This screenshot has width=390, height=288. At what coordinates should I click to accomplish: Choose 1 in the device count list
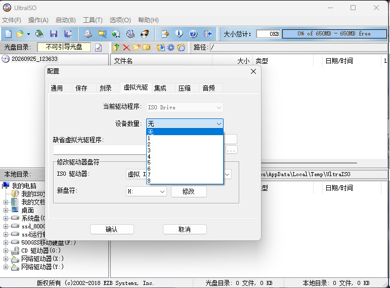click(185, 138)
